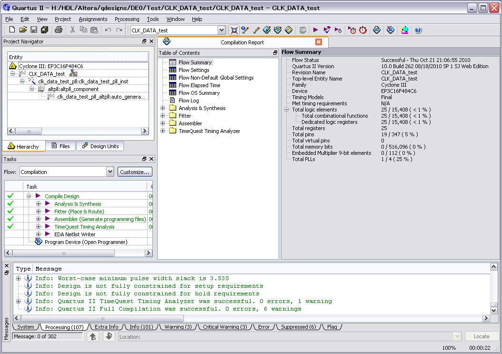Click Program Device (Open Programmer) task
This screenshot has width=502, height=354.
coord(86,242)
